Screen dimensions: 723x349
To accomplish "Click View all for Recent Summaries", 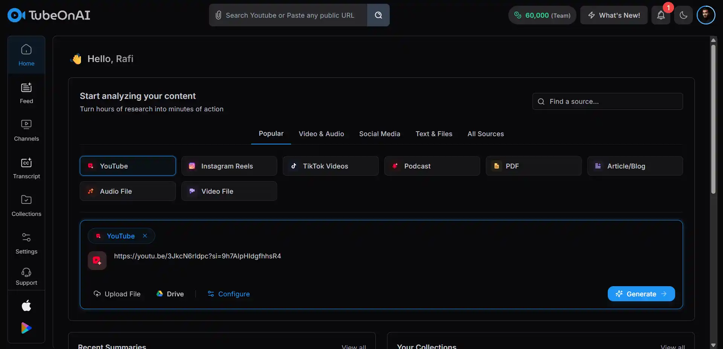I will point(354,346).
